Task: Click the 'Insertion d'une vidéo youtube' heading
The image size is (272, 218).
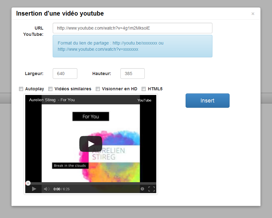Action: tap(60, 13)
